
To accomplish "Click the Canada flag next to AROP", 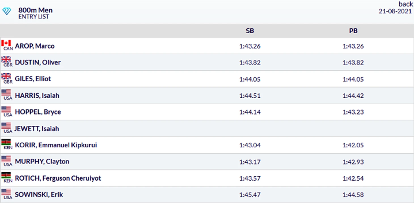I will tap(6, 43).
